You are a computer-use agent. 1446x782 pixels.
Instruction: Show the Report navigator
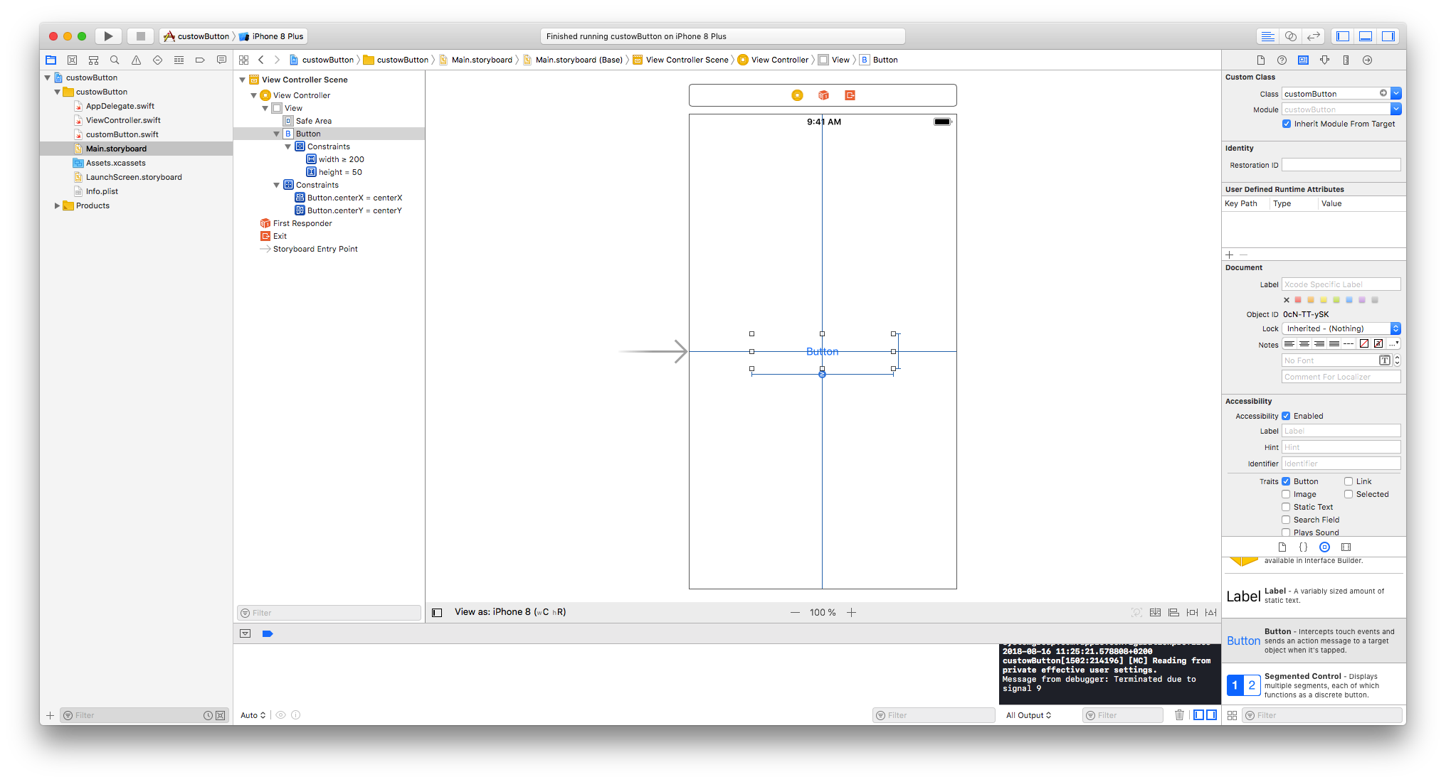pos(221,60)
